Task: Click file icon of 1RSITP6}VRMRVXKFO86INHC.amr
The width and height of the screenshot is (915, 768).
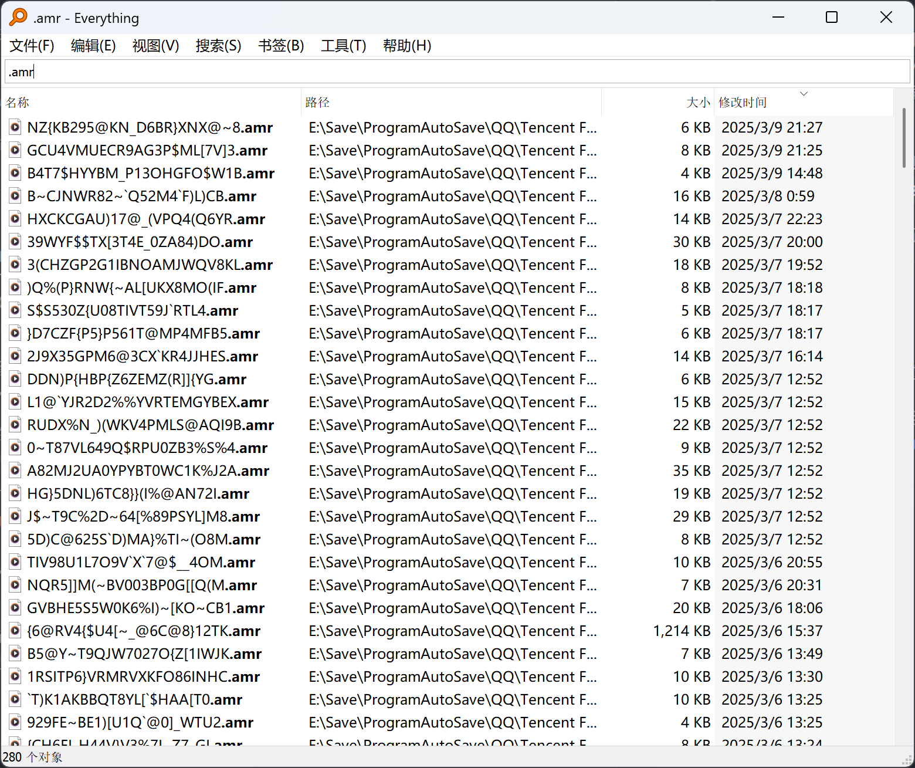Action: (x=15, y=676)
